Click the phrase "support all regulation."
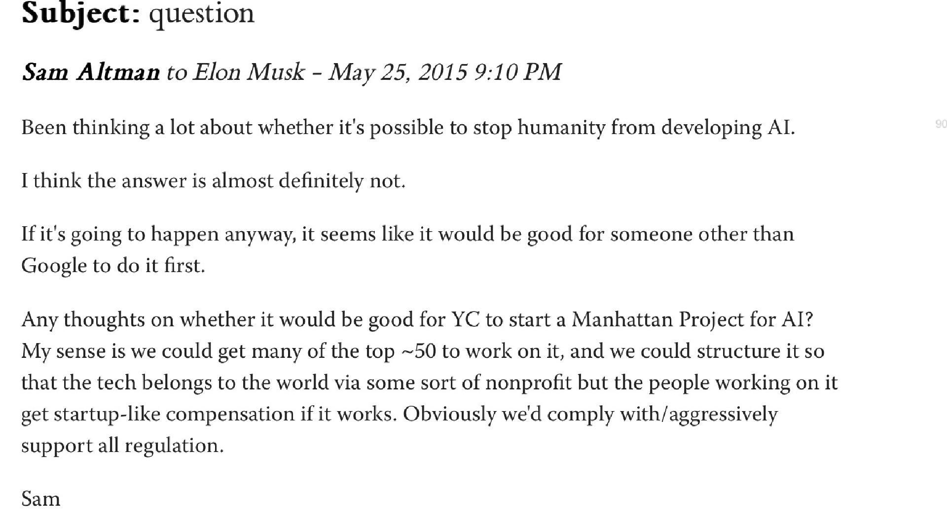Screen dimensions: 947x521 click(x=122, y=446)
